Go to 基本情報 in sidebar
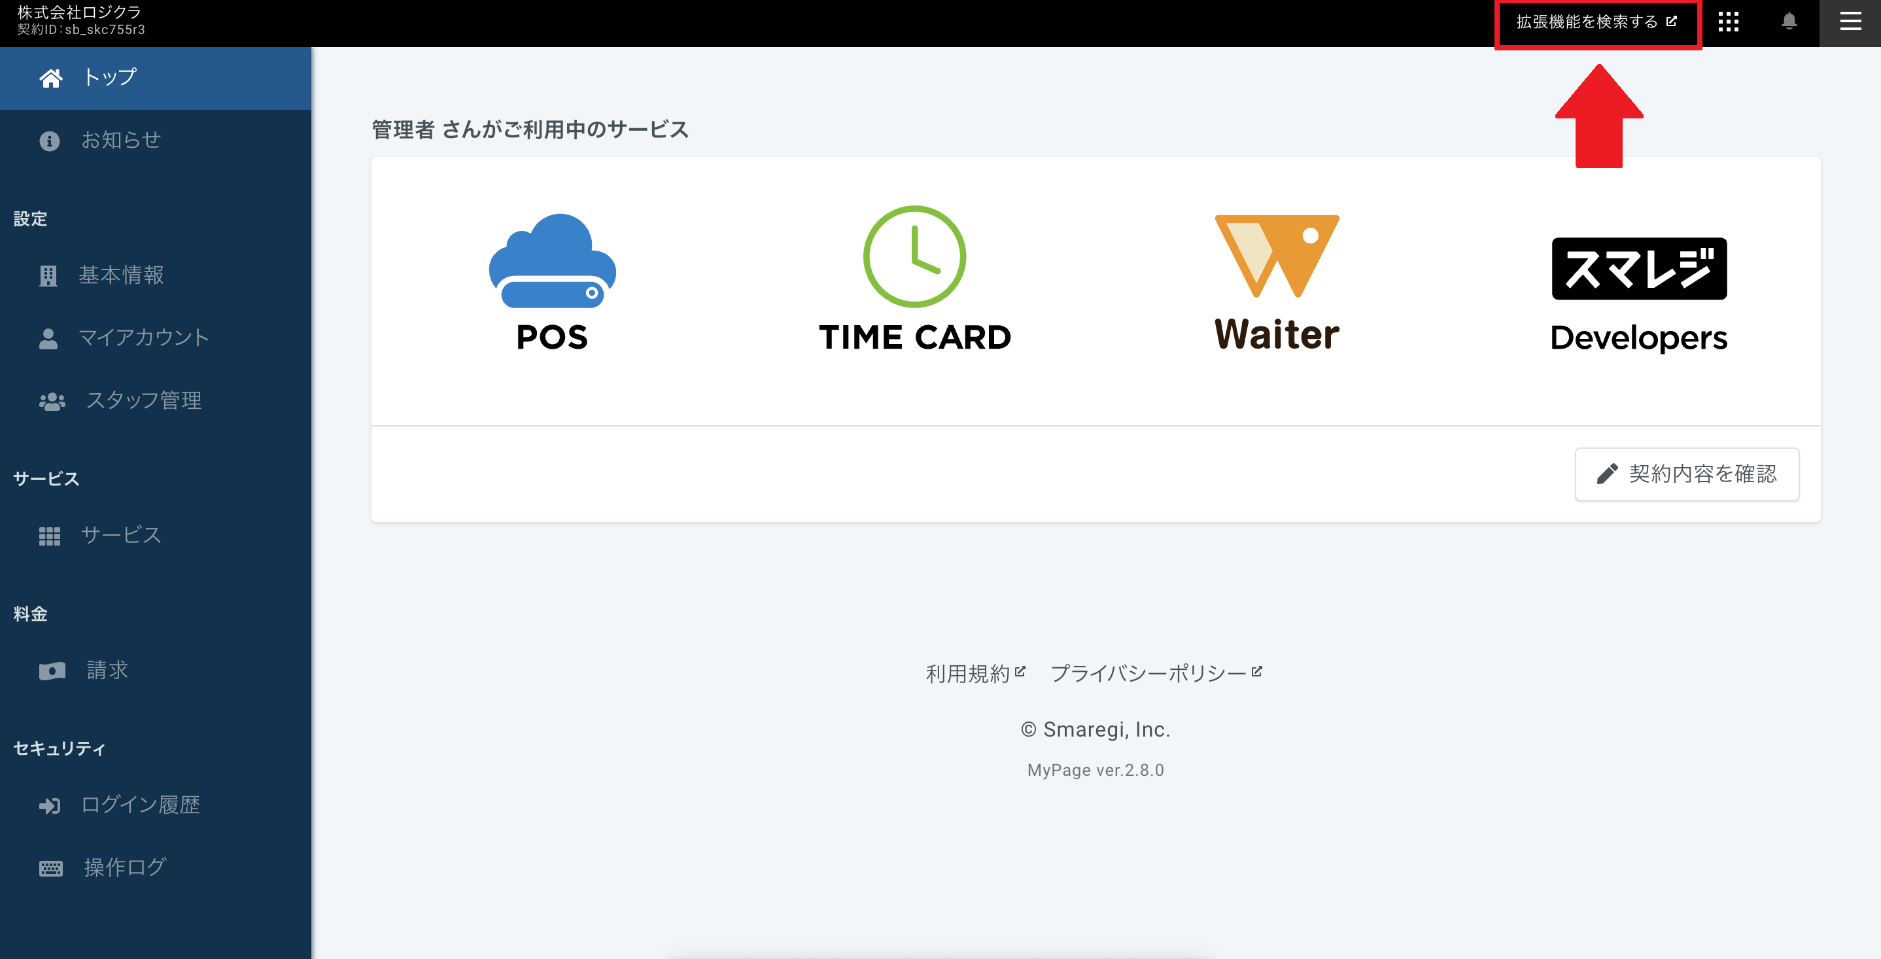1881x959 pixels. [121, 275]
